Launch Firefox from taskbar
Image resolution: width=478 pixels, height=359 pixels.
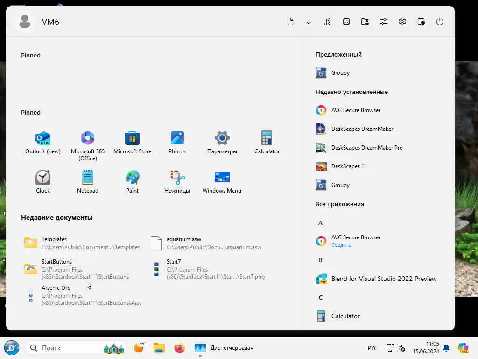tap(180, 348)
